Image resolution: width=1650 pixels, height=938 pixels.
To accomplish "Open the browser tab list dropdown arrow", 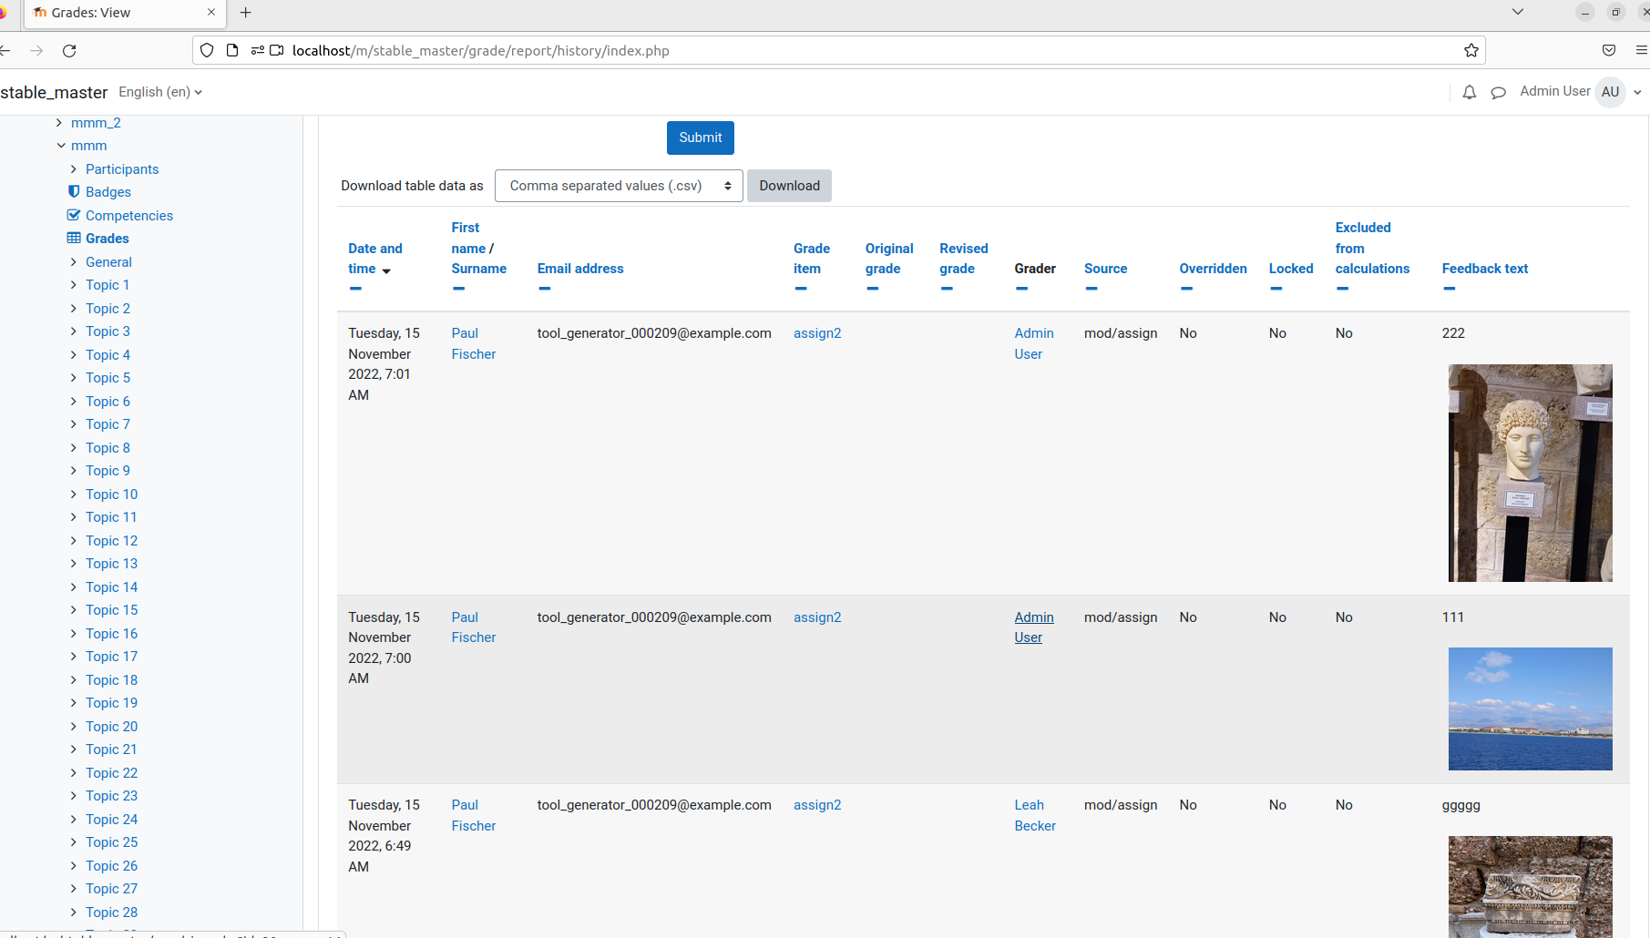I will [x=1518, y=12].
